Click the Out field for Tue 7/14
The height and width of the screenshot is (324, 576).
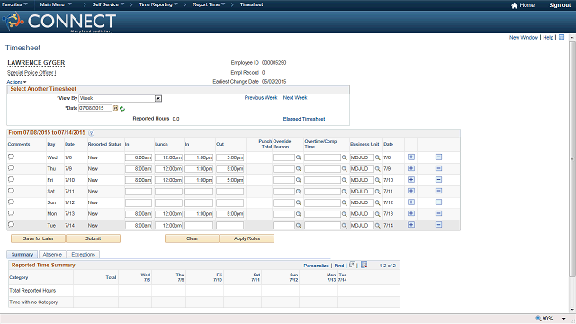coord(230,226)
